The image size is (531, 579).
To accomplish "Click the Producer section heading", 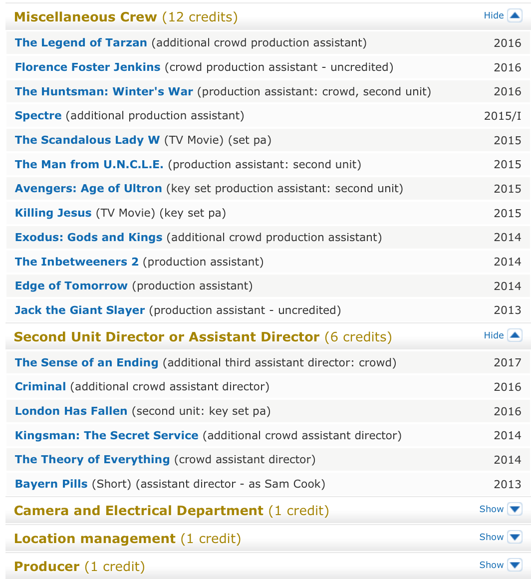I will (46, 567).
